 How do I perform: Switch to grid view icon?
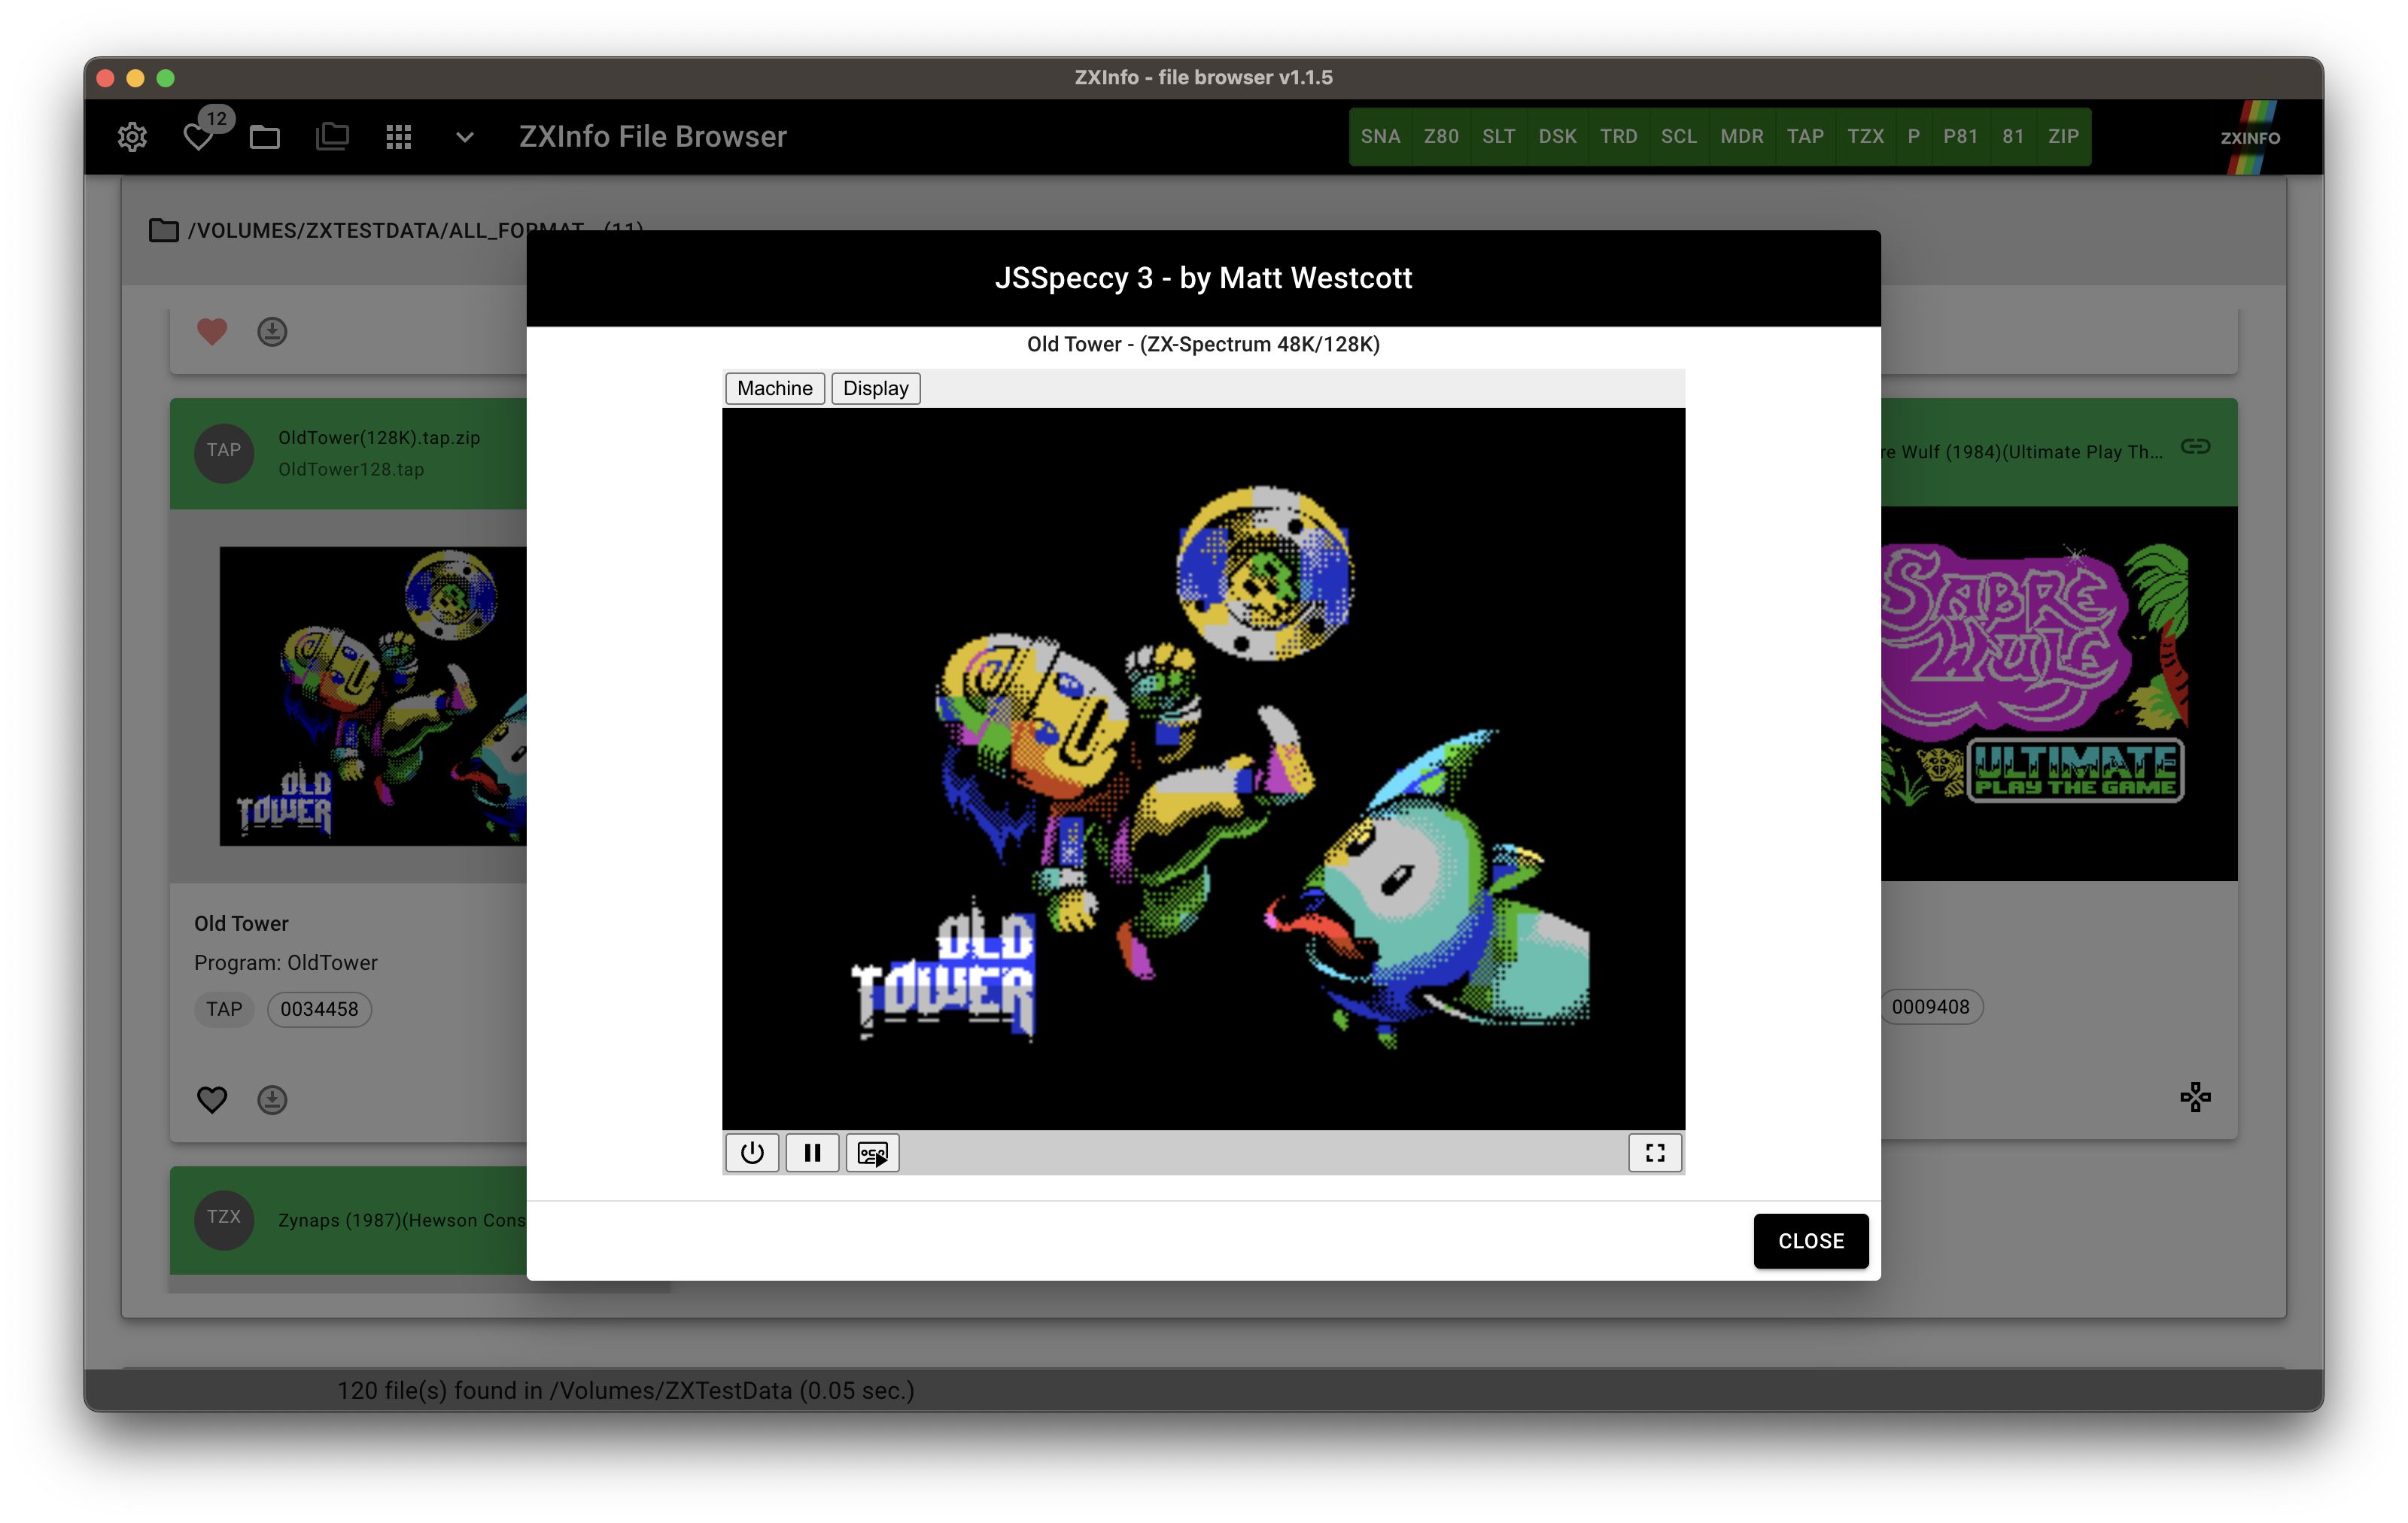pos(399,137)
